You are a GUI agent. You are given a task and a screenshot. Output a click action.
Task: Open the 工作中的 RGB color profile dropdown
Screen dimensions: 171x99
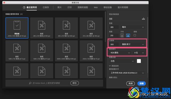pyautogui.click(x=127, y=73)
